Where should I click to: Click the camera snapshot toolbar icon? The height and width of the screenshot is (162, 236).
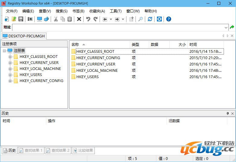(x=30, y=19)
